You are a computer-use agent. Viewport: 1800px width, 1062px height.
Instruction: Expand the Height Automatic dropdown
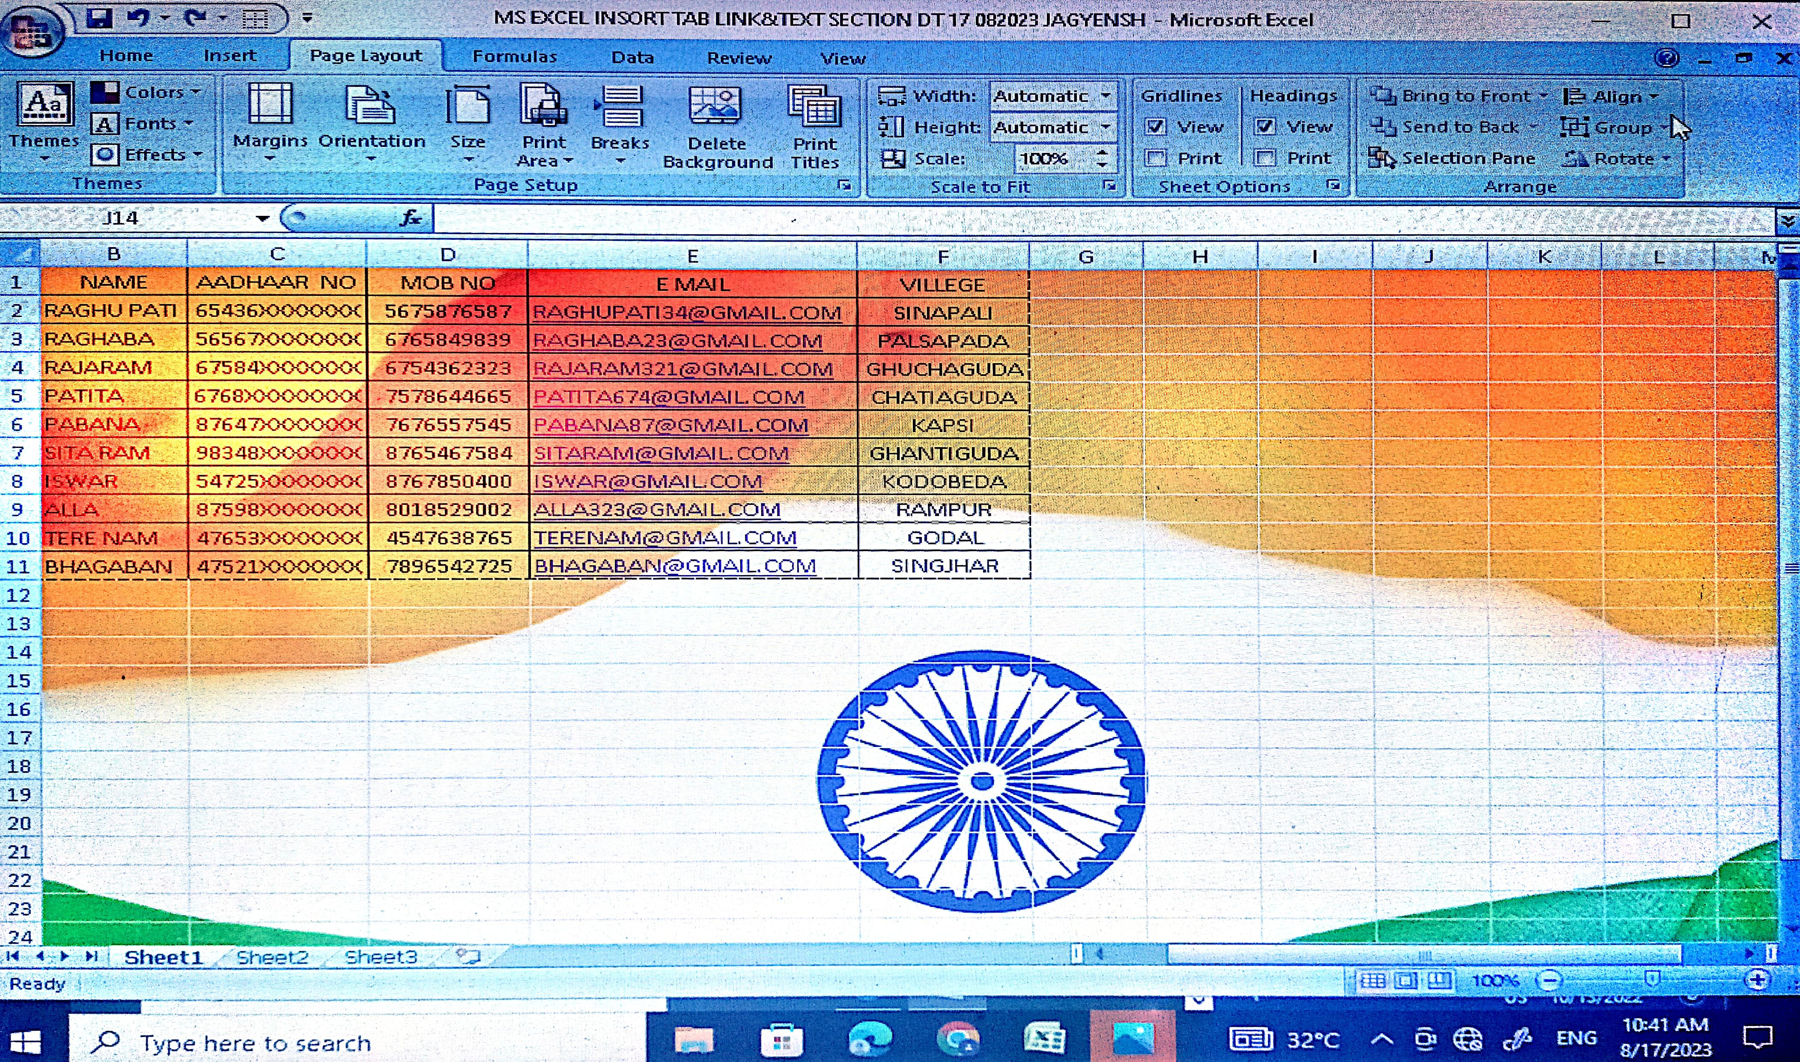pos(1106,127)
